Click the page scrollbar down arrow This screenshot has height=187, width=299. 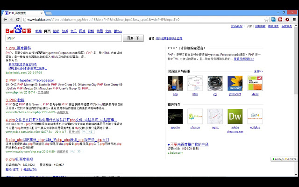[296, 175]
